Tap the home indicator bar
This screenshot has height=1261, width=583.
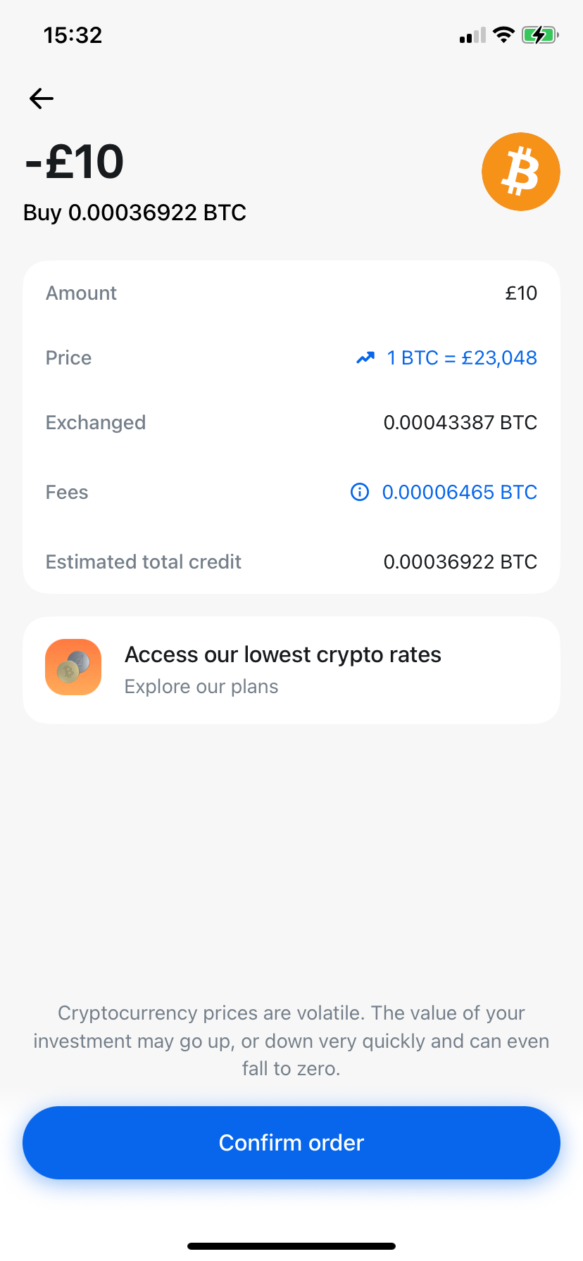tap(291, 1246)
